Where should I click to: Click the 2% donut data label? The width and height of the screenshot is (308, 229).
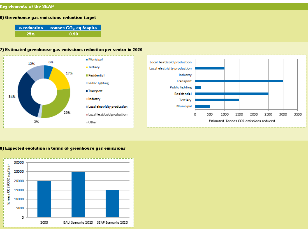[36, 122]
